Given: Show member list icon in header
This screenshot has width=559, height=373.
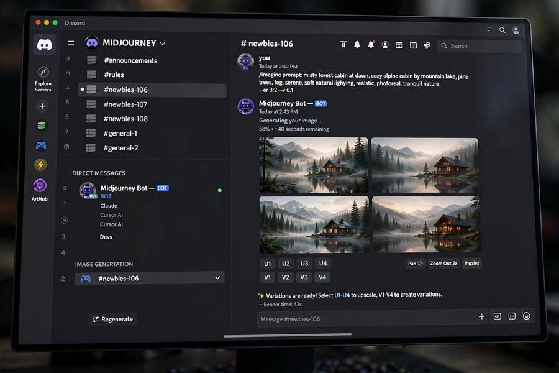Looking at the screenshot, I should click(x=385, y=45).
